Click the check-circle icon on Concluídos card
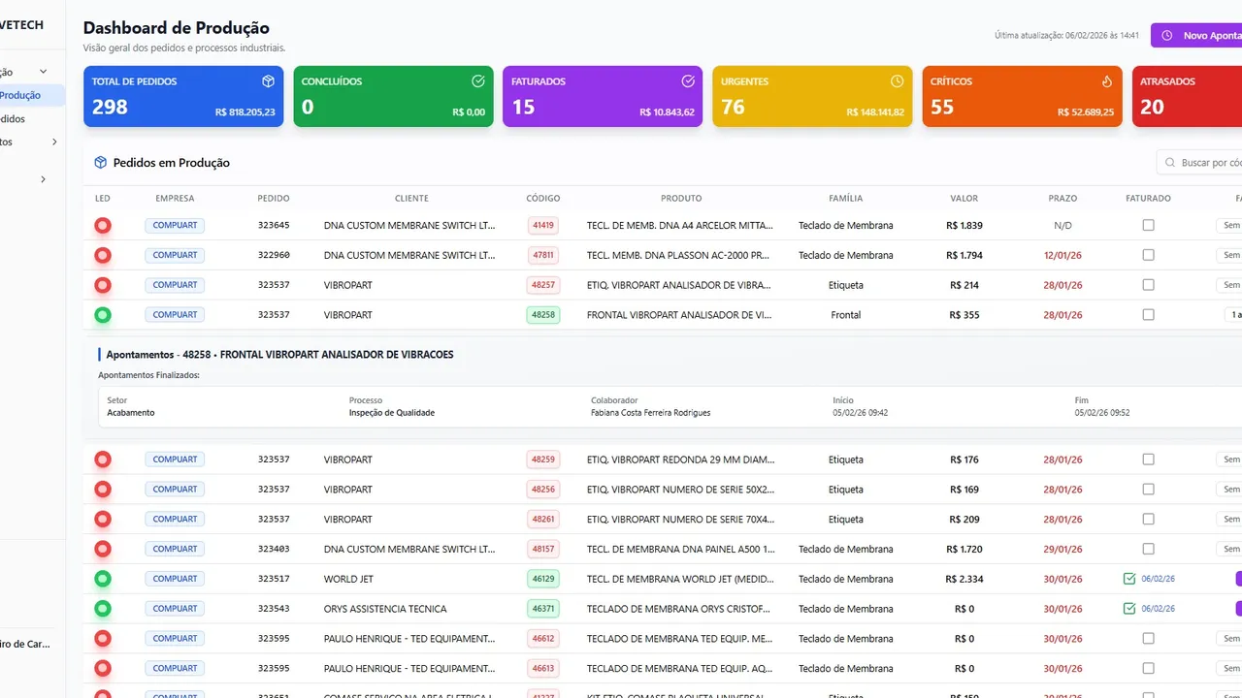This screenshot has width=1242, height=698. coord(477,81)
